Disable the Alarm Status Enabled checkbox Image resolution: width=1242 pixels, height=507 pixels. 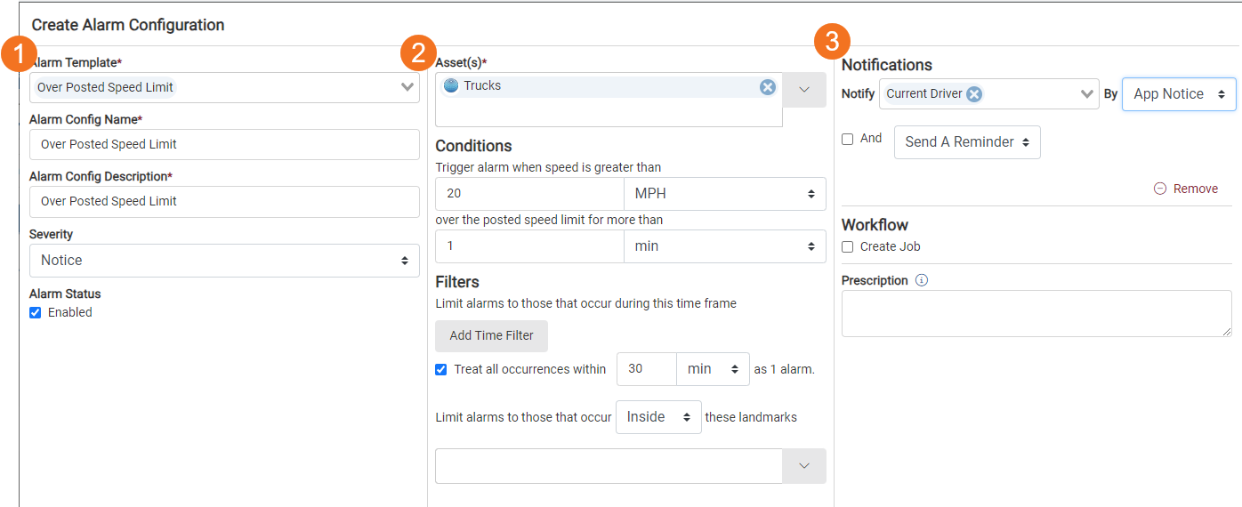(36, 312)
